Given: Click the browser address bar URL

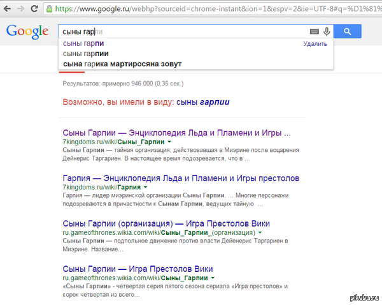Looking at the screenshot, I should [x=217, y=9].
